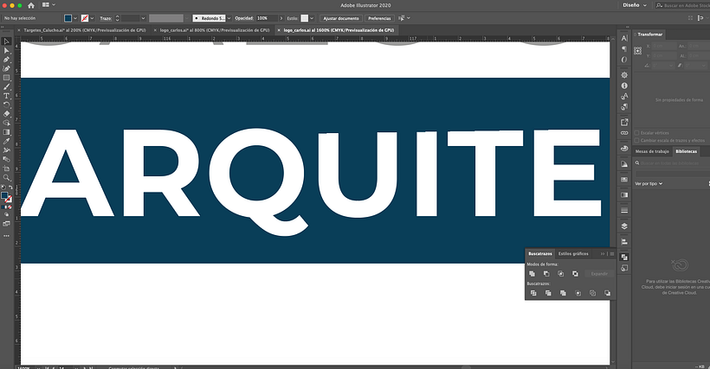710x369 pixels.
Task: Switch to Targetes_Calucho.ai document tab
Action: click(x=85, y=30)
